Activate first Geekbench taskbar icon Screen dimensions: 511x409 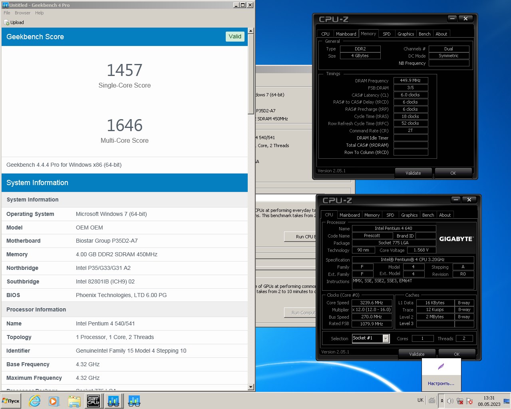[113, 401]
